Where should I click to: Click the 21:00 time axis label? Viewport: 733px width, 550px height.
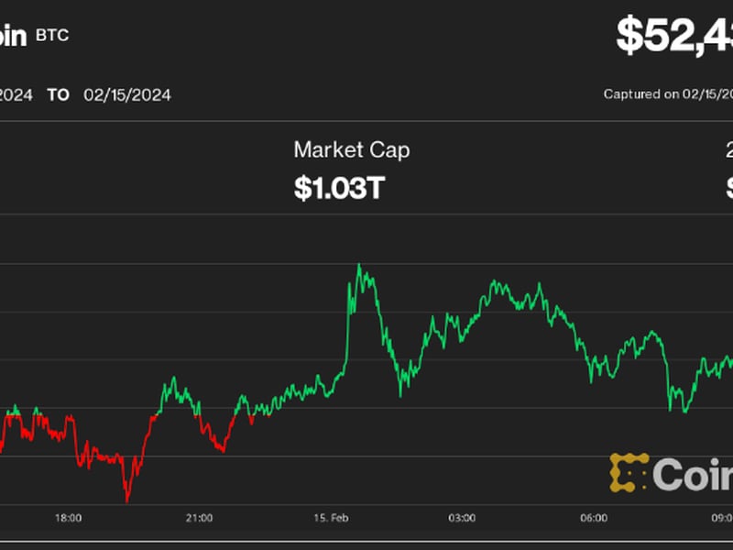click(199, 518)
